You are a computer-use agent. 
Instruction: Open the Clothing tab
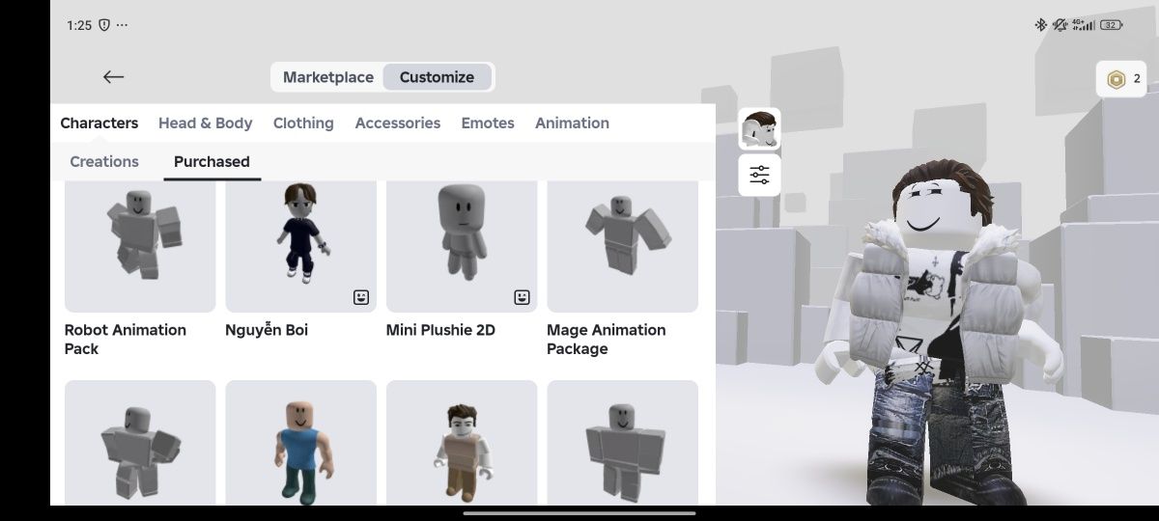[303, 123]
